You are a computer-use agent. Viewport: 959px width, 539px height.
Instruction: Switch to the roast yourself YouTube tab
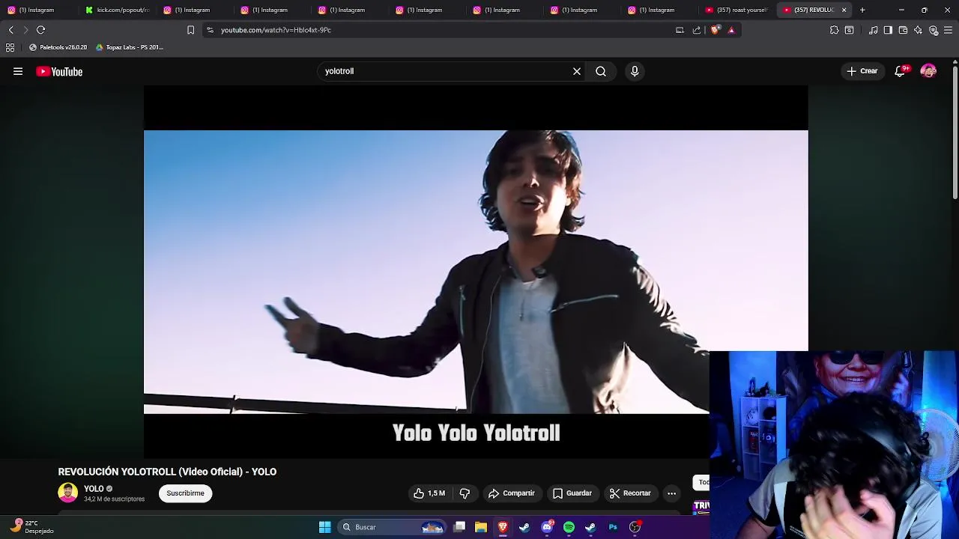coord(737,10)
